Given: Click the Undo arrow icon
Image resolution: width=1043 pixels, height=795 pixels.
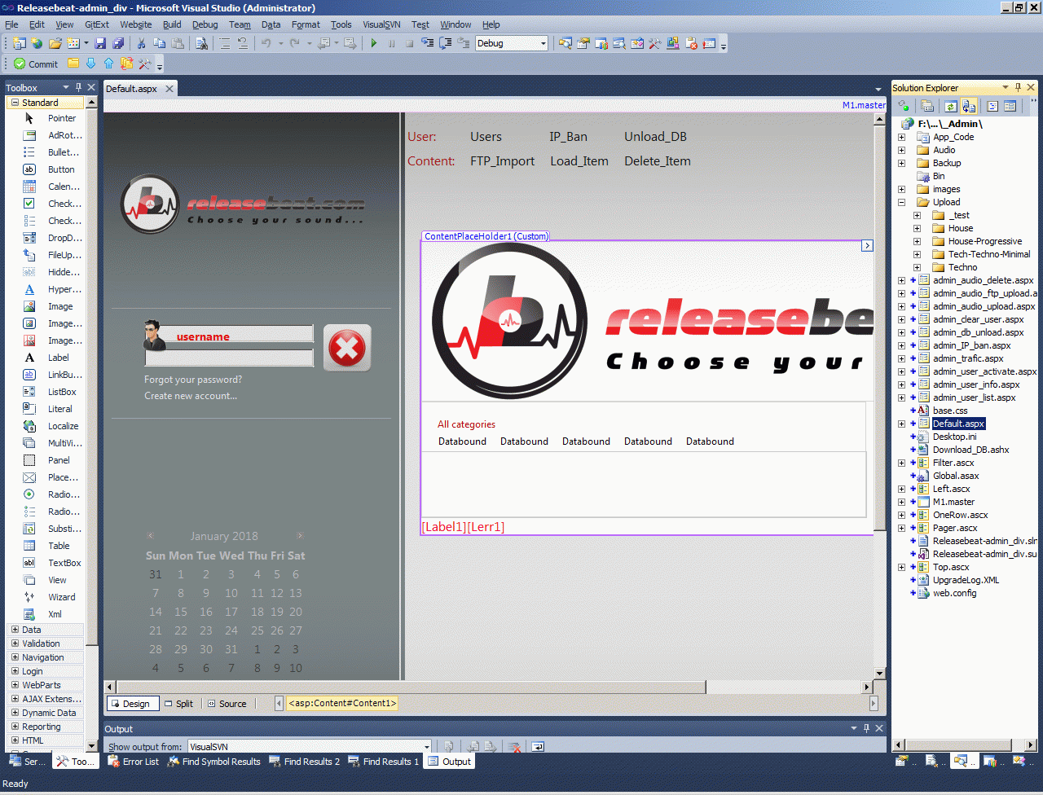Looking at the screenshot, I should click(x=266, y=43).
